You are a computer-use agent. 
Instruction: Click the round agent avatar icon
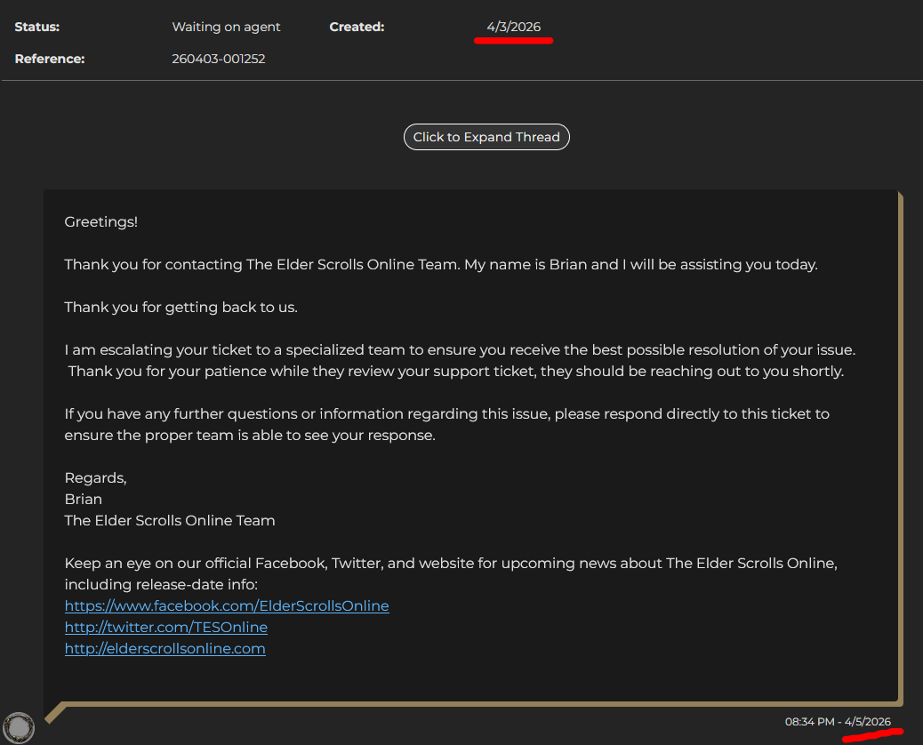19,727
